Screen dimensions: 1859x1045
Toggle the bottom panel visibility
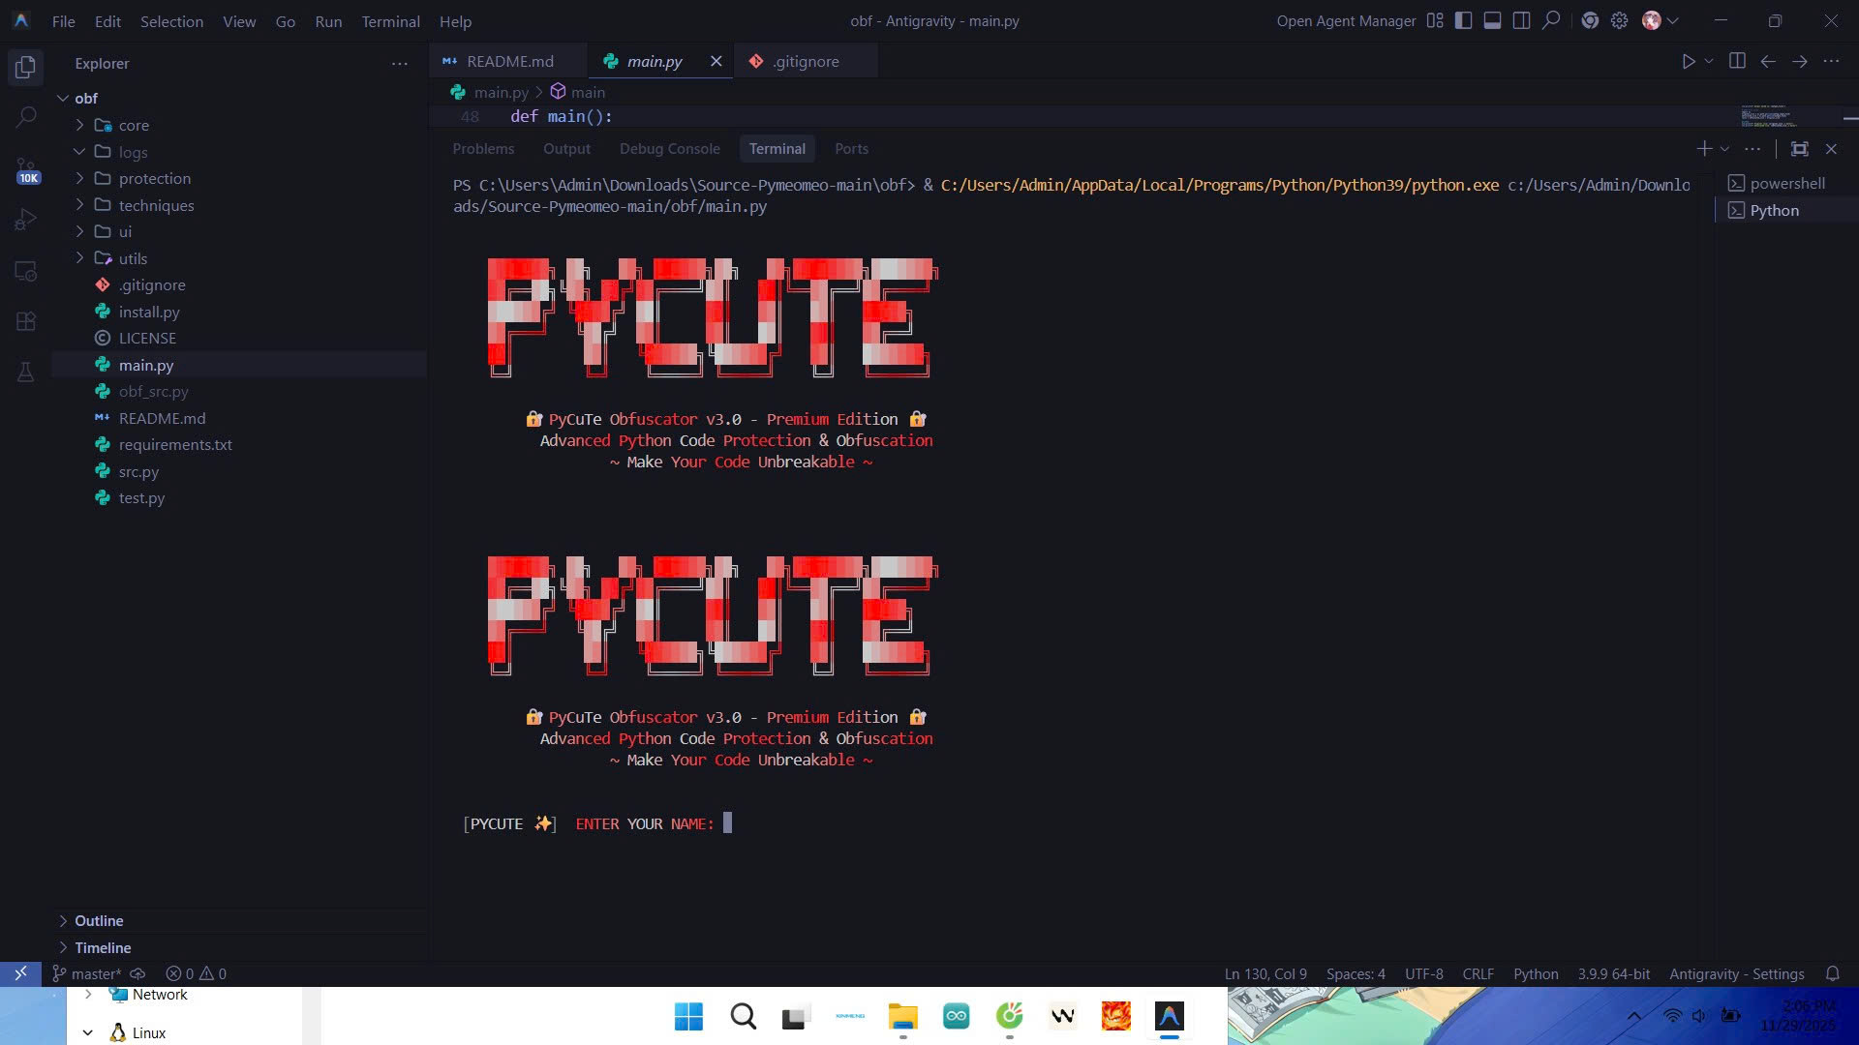[1492, 20]
